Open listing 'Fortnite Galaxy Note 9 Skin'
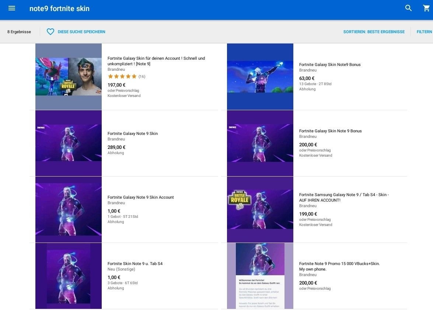The width and height of the screenshot is (433, 310). click(133, 133)
